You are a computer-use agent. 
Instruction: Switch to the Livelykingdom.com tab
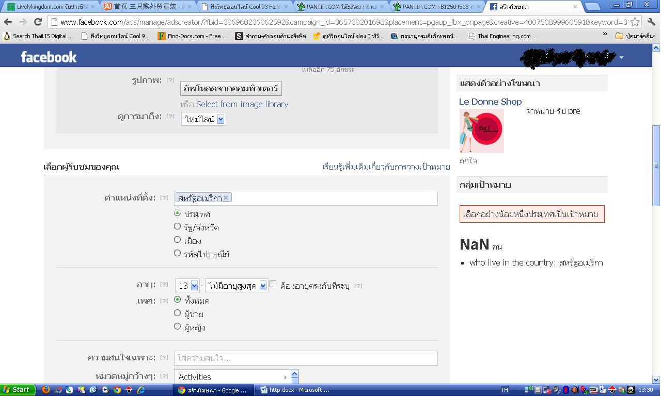[50, 7]
